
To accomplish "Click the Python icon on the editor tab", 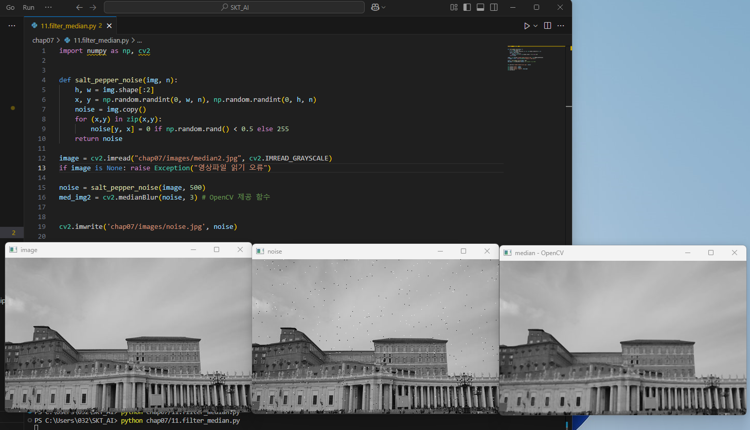I will (34, 26).
